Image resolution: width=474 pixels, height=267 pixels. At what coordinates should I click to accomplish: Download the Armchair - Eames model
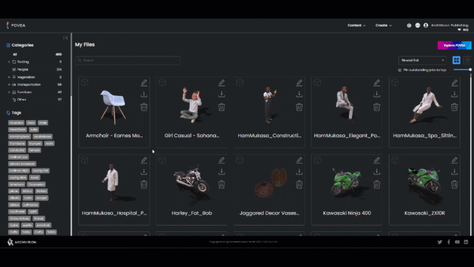pos(144,94)
